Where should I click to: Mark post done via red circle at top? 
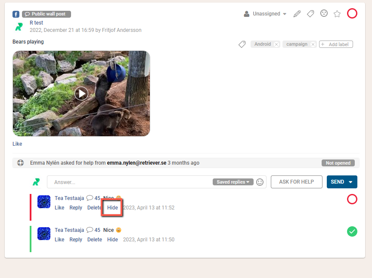[352, 13]
